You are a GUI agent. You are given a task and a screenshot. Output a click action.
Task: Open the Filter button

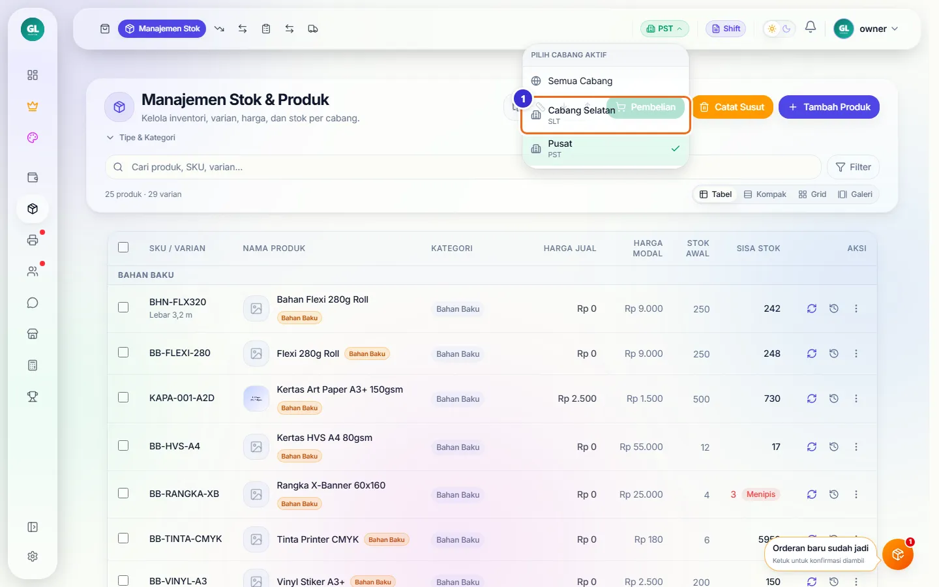[x=853, y=167]
